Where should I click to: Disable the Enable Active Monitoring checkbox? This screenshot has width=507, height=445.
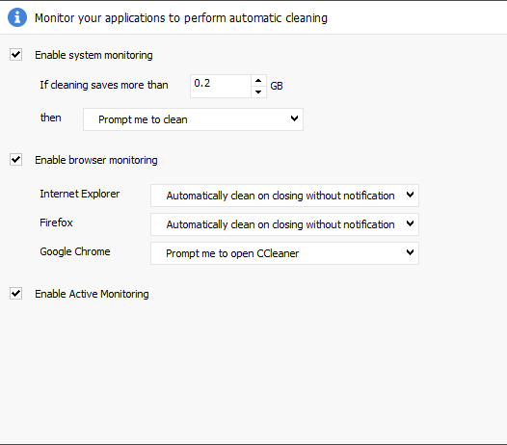(15, 294)
